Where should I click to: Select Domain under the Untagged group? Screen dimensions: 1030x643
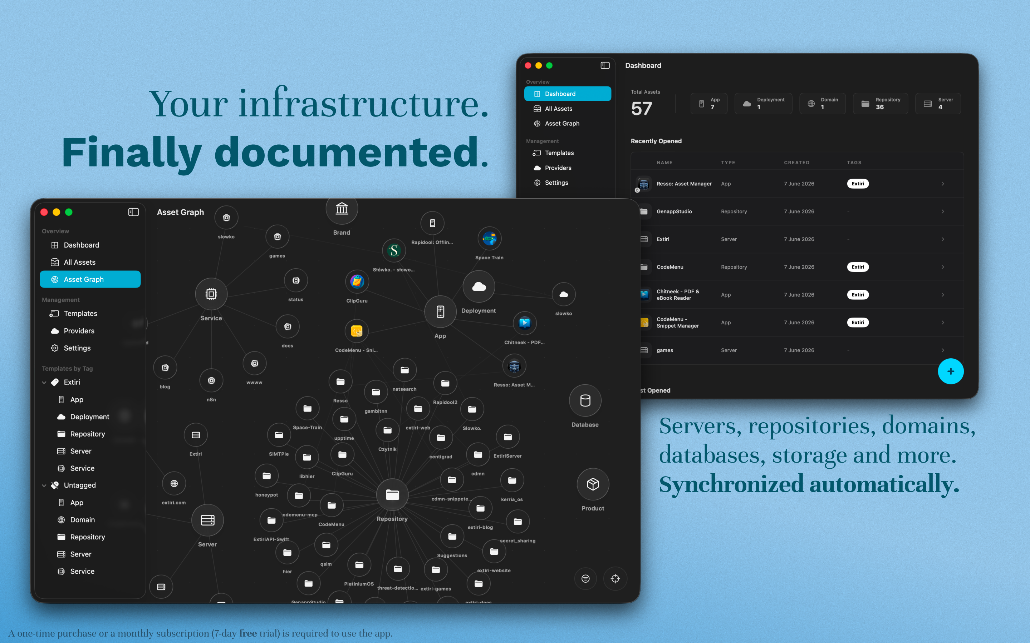point(90,520)
